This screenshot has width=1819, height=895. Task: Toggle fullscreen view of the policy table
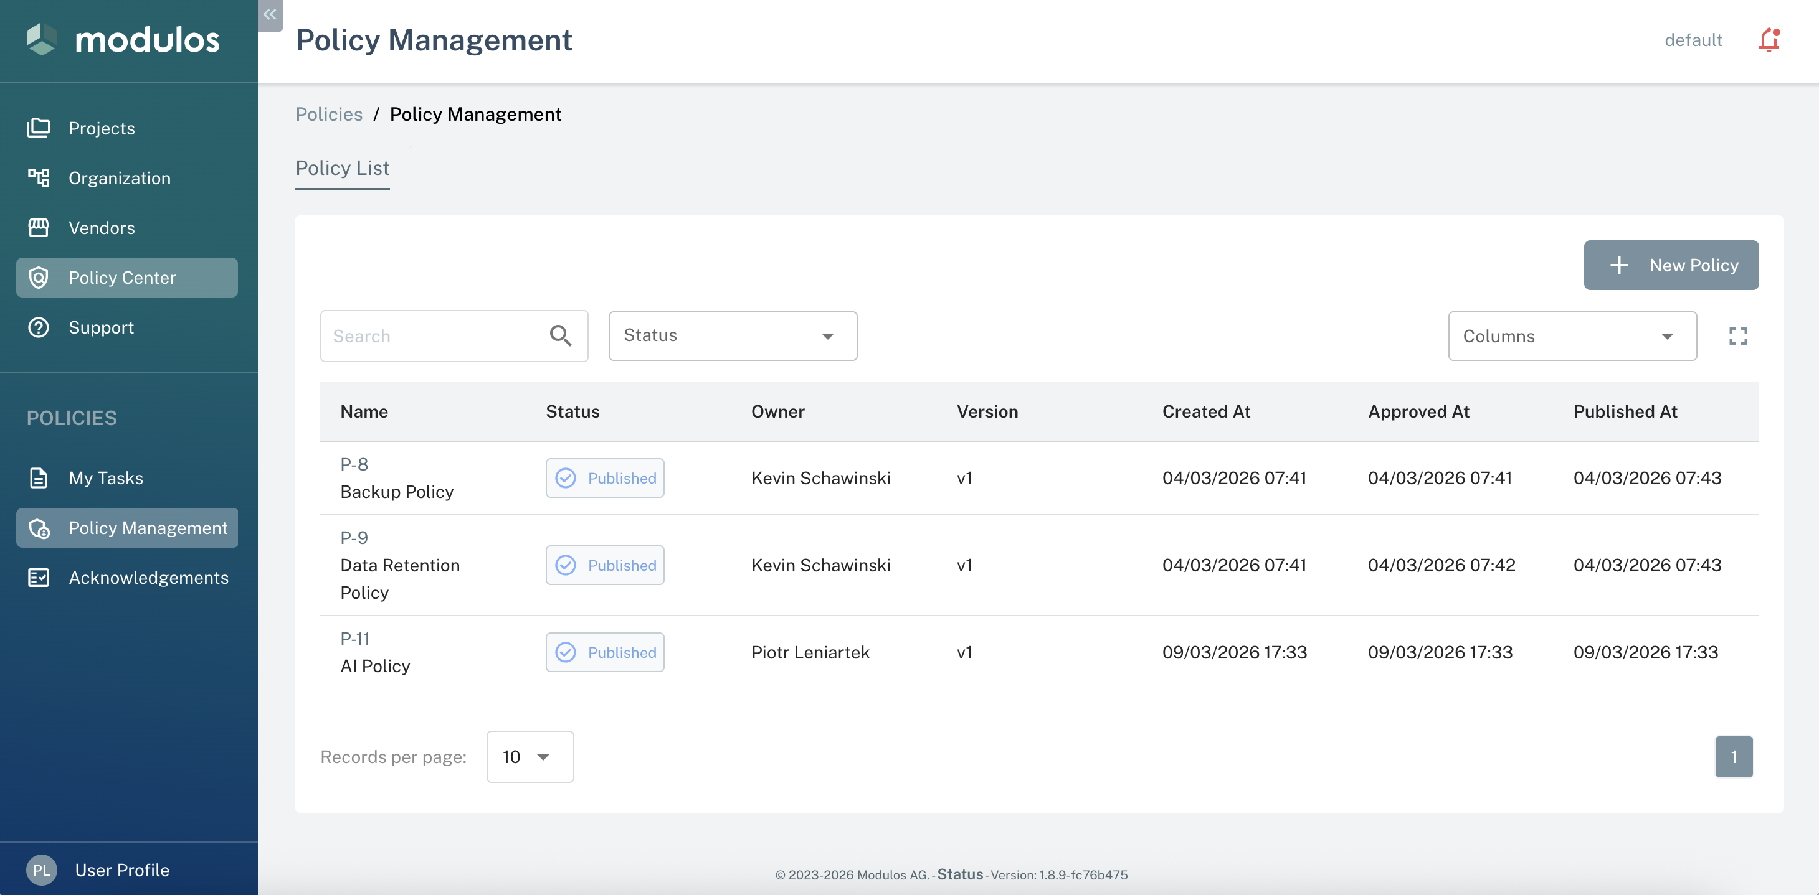click(x=1739, y=335)
